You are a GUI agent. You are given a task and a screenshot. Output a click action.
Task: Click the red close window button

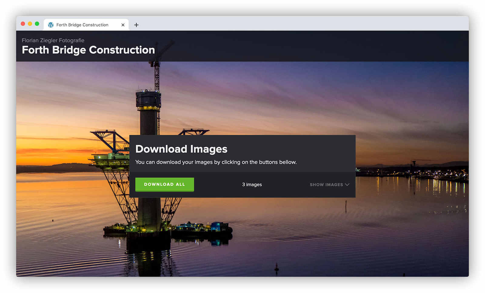tap(23, 24)
